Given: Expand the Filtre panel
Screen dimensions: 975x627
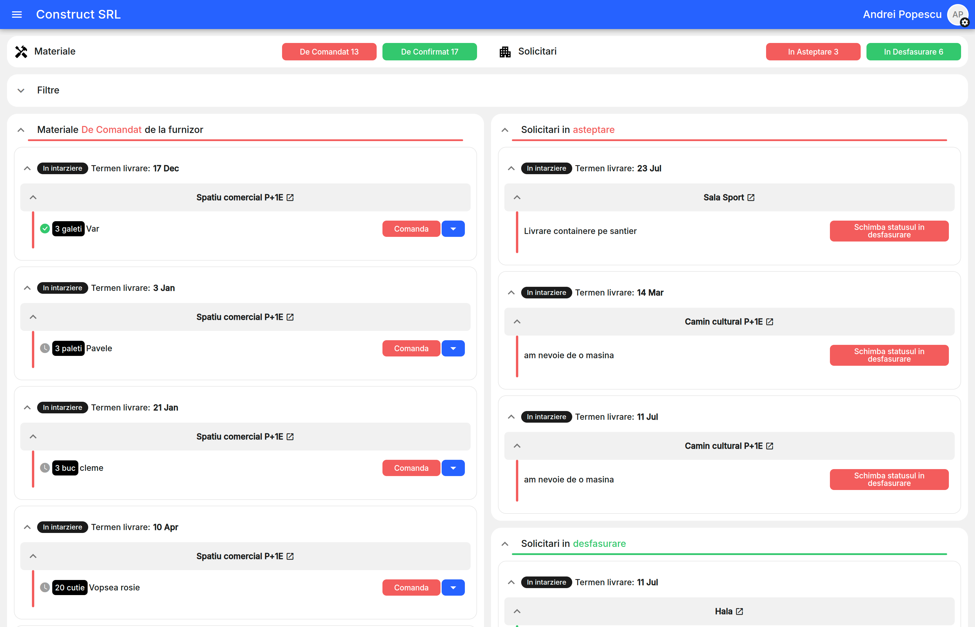Looking at the screenshot, I should pyautogui.click(x=21, y=90).
